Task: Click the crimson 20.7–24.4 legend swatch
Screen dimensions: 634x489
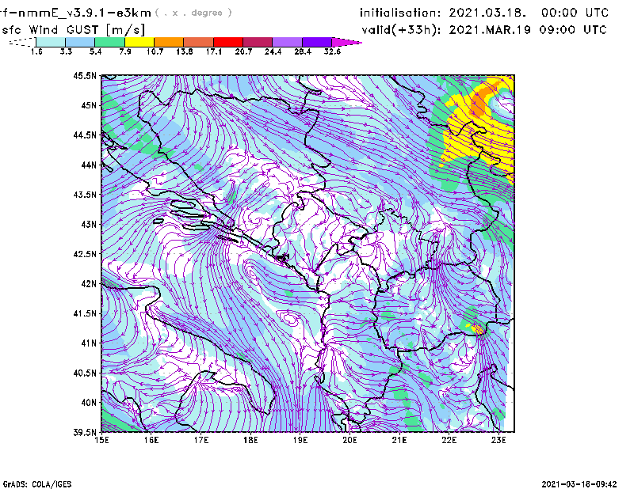Action: click(x=258, y=42)
